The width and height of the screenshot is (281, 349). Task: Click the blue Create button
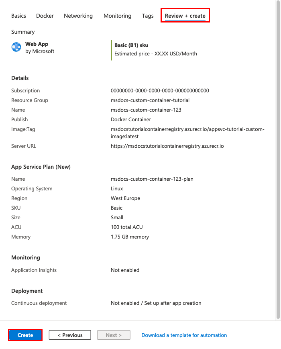pyautogui.click(x=25, y=335)
